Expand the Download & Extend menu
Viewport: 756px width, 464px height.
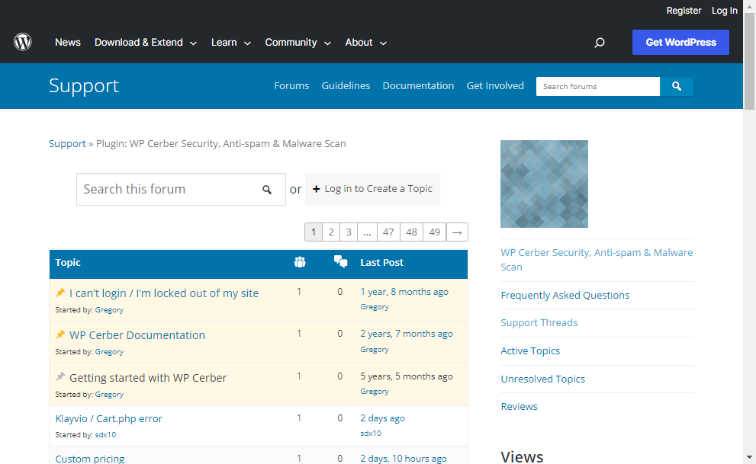tap(146, 43)
